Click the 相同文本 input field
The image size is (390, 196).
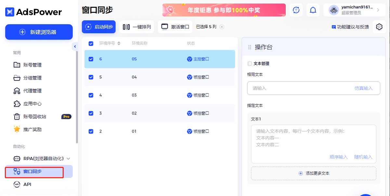[314, 88]
